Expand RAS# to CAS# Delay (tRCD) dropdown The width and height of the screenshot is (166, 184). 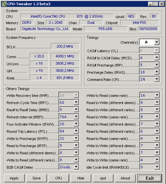click(x=157, y=58)
